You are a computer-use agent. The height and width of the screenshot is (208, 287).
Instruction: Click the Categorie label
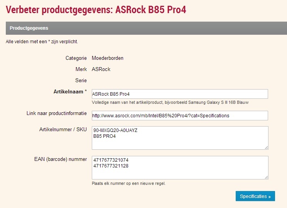76,58
